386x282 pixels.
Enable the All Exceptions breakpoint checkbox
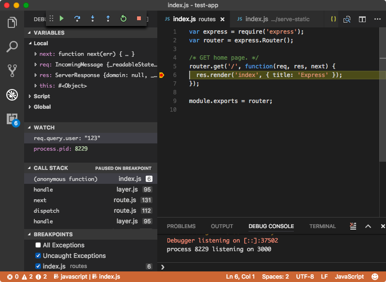[x=38, y=245]
